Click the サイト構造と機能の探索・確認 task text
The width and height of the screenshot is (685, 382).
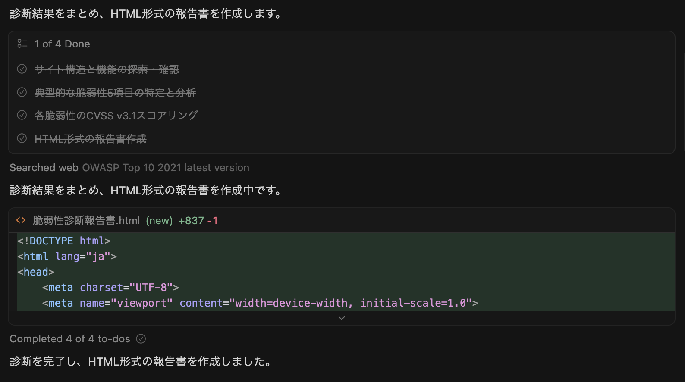(107, 69)
